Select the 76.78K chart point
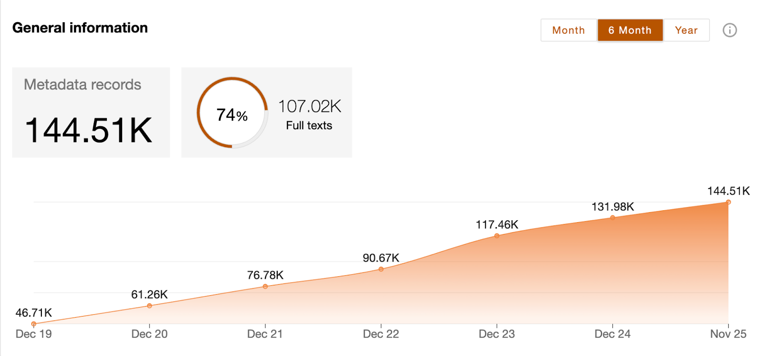This screenshot has width=760, height=356. click(265, 287)
